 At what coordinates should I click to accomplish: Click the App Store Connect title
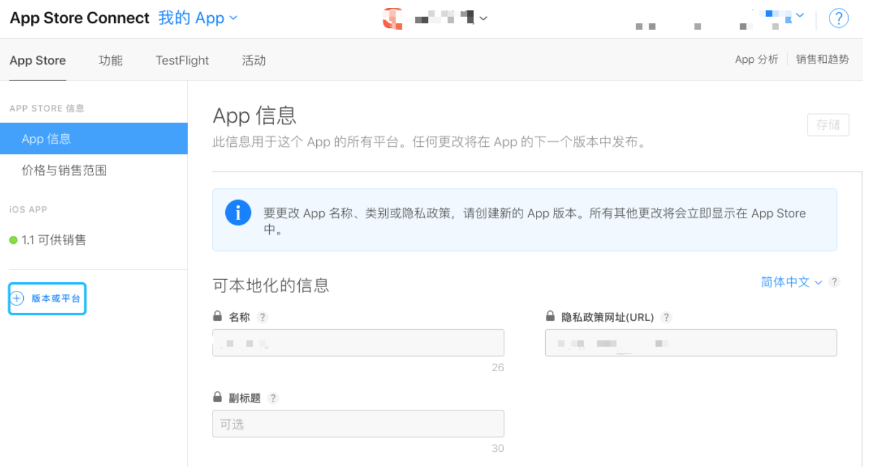79,18
